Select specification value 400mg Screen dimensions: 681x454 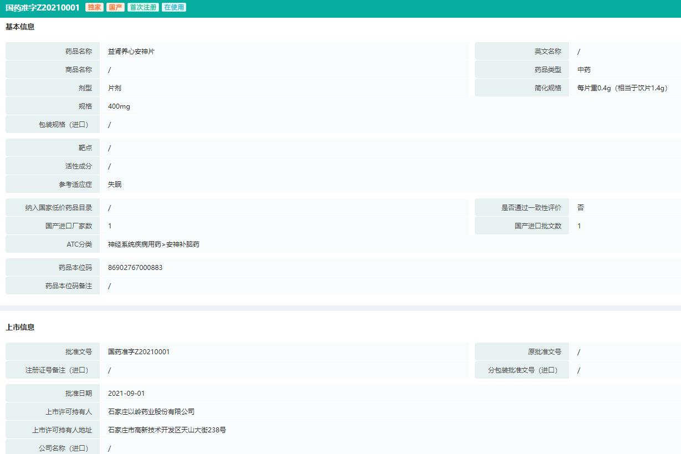tap(119, 106)
